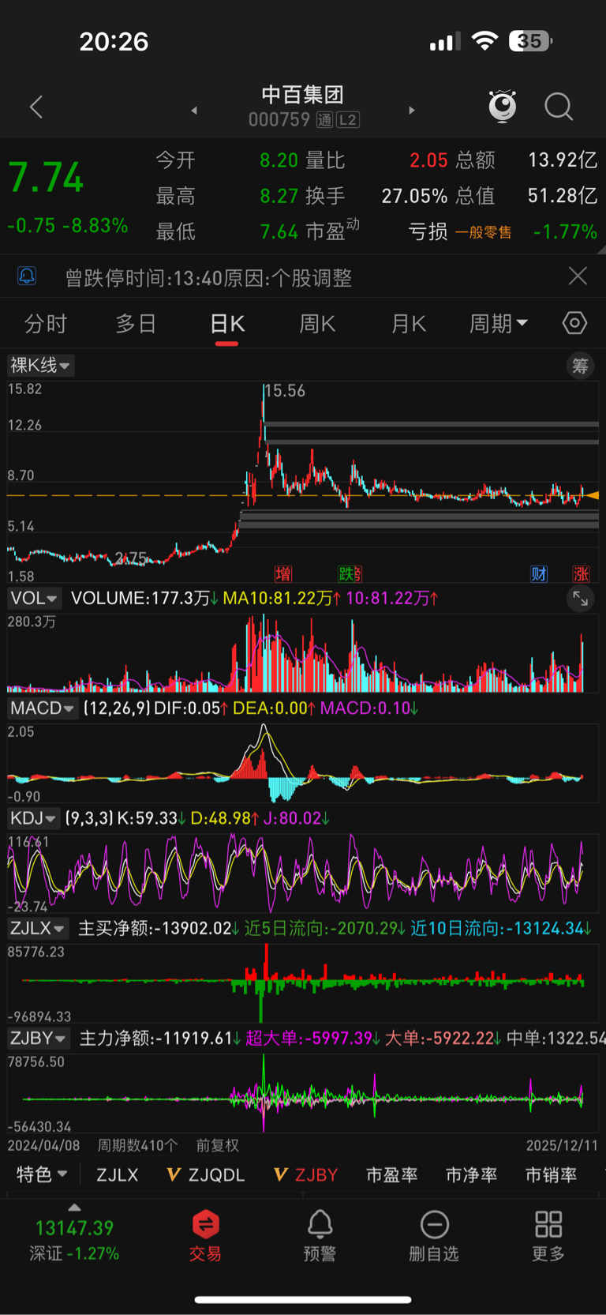606x1315 pixels.
Task: Select the 市盈率 indicator
Action: click(x=392, y=1175)
